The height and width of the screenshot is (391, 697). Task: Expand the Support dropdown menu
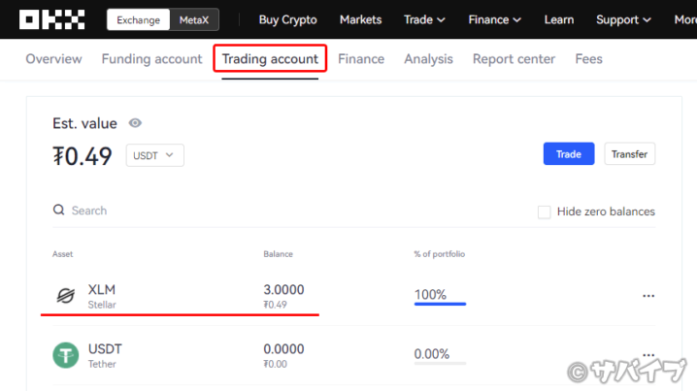(x=623, y=20)
